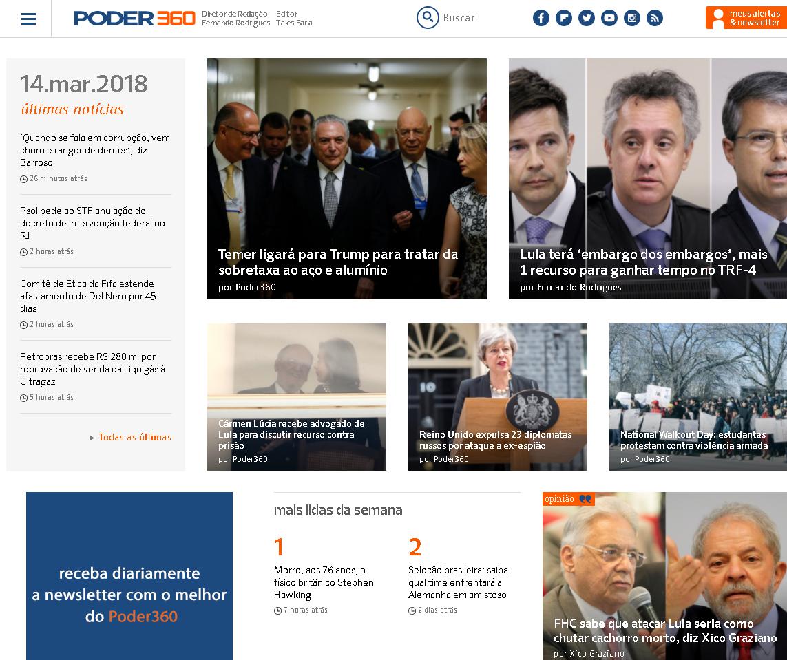Click the Buscar search field

pyautogui.click(x=459, y=18)
